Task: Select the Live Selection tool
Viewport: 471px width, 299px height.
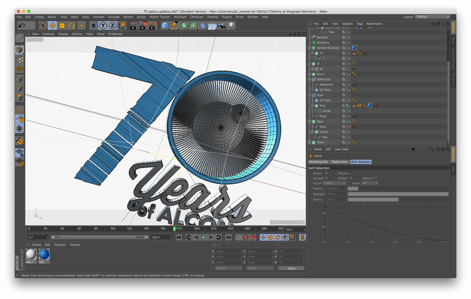Action: (x=43, y=25)
